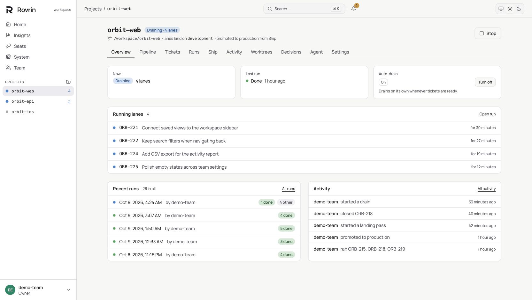
Task: Select dark theme moon icon
Action: click(519, 9)
